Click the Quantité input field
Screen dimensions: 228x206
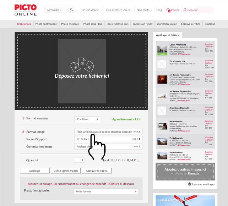click(x=79, y=160)
